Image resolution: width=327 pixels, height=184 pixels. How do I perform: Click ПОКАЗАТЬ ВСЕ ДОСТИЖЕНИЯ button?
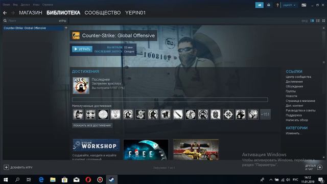click(x=92, y=126)
